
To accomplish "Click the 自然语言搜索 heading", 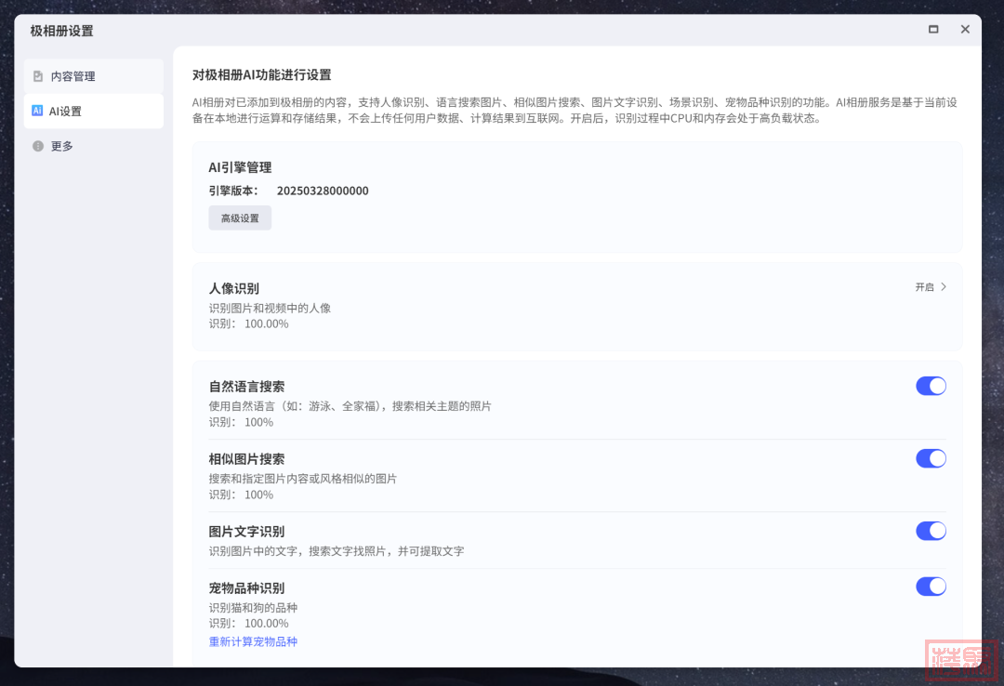I will point(246,387).
